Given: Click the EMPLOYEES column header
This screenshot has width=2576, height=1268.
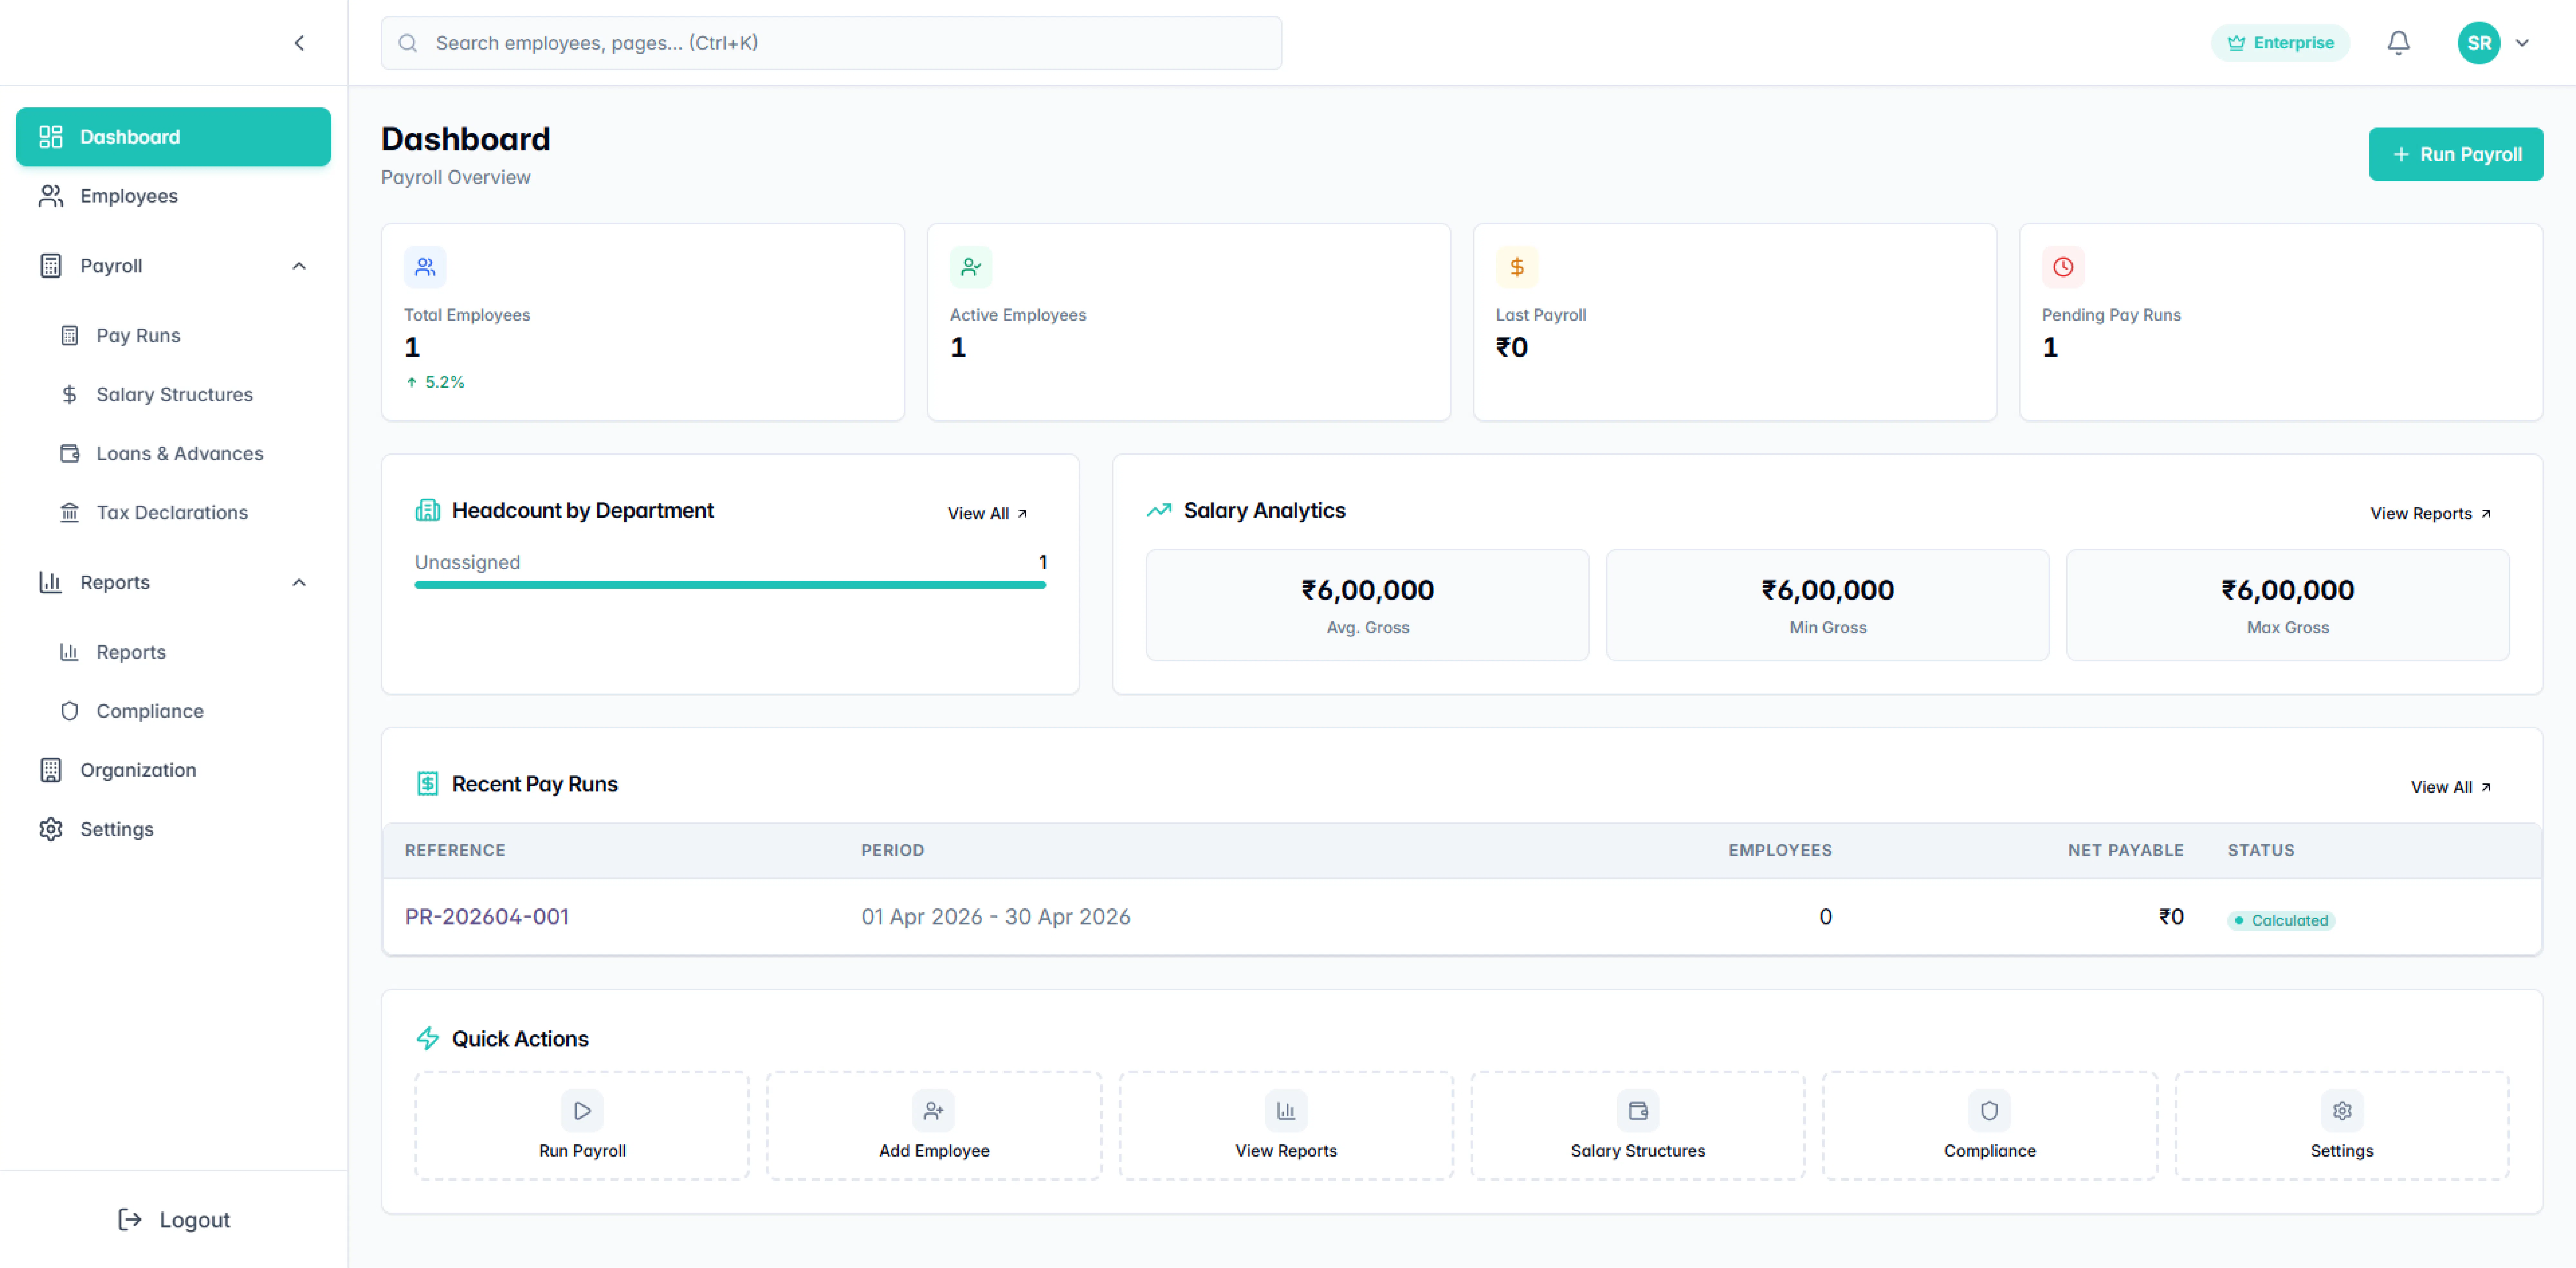Looking at the screenshot, I should coord(1780,850).
